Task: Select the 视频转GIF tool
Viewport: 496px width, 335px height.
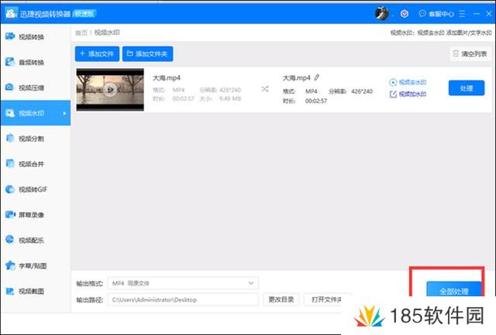Action: coord(32,189)
